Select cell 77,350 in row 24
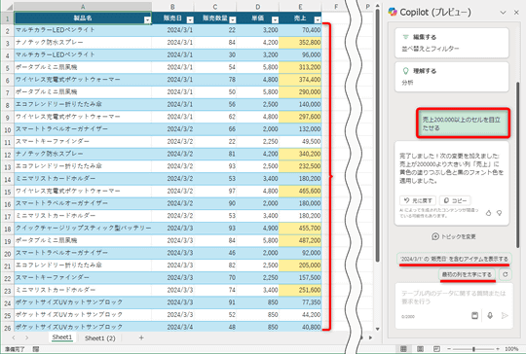 [300, 302]
